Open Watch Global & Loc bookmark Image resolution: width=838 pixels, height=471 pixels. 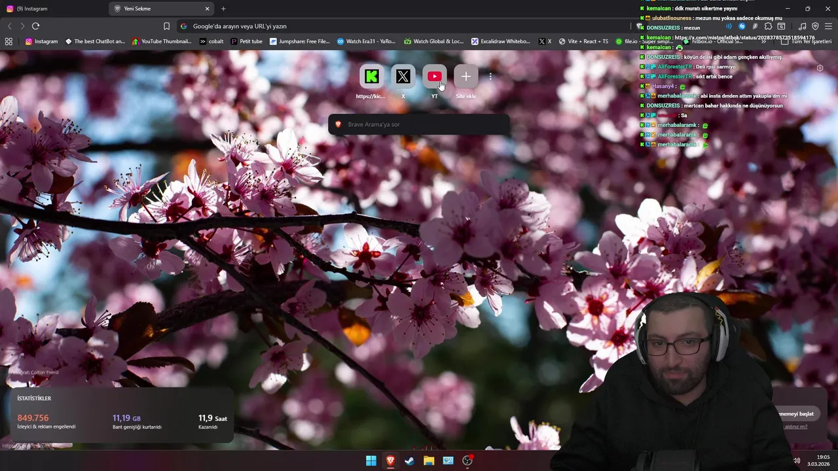(x=434, y=41)
